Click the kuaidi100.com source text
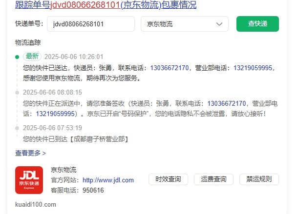 pyautogui.click(x=36, y=205)
